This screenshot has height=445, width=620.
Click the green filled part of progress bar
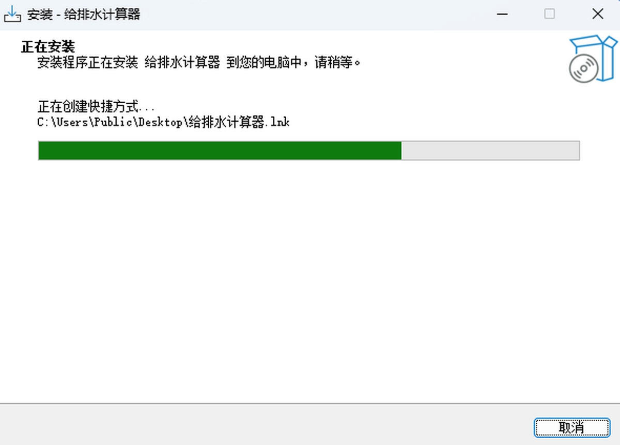click(x=220, y=150)
